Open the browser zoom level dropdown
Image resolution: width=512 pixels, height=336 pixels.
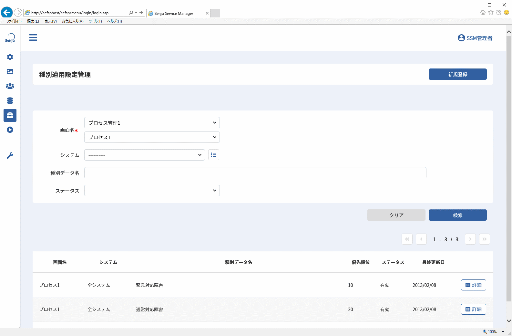pos(503,332)
